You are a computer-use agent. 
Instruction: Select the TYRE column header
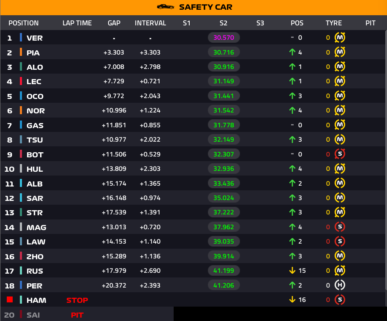tap(334, 23)
